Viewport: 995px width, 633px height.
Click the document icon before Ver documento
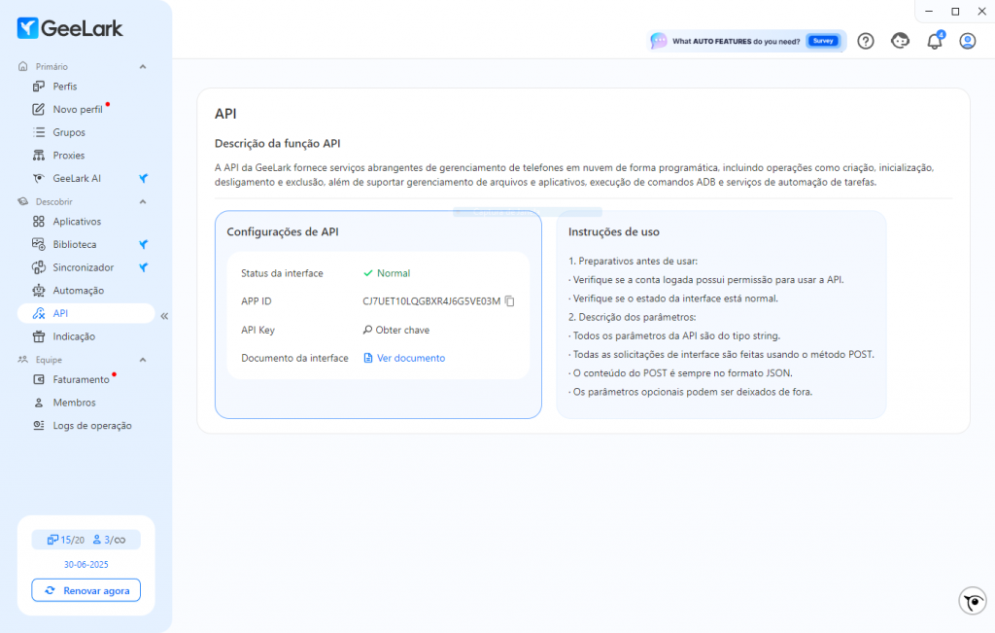coord(368,358)
